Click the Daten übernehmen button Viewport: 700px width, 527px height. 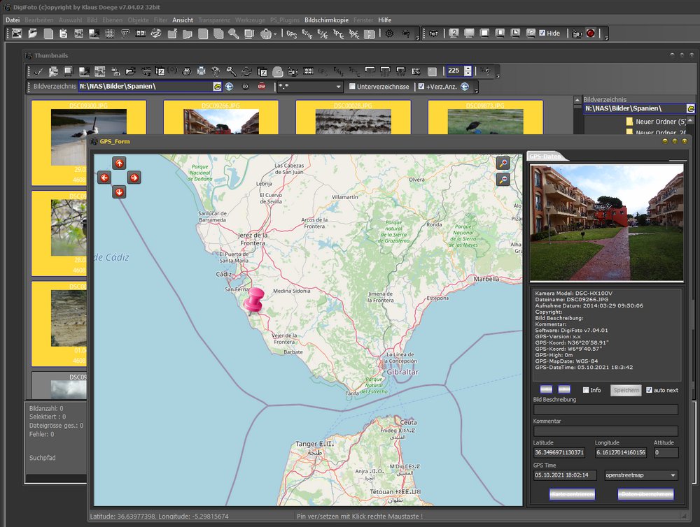645,494
